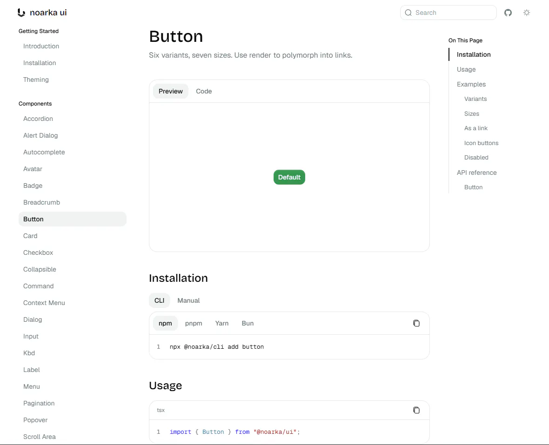Toggle the light/dark theme sun icon
The image size is (549, 445).
pos(527,13)
